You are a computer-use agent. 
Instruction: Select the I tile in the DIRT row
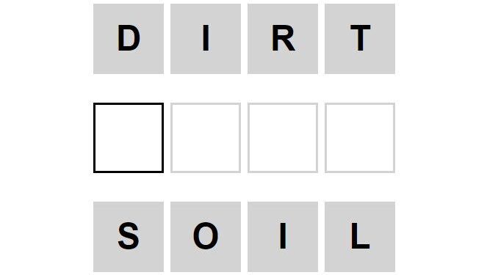tap(206, 39)
